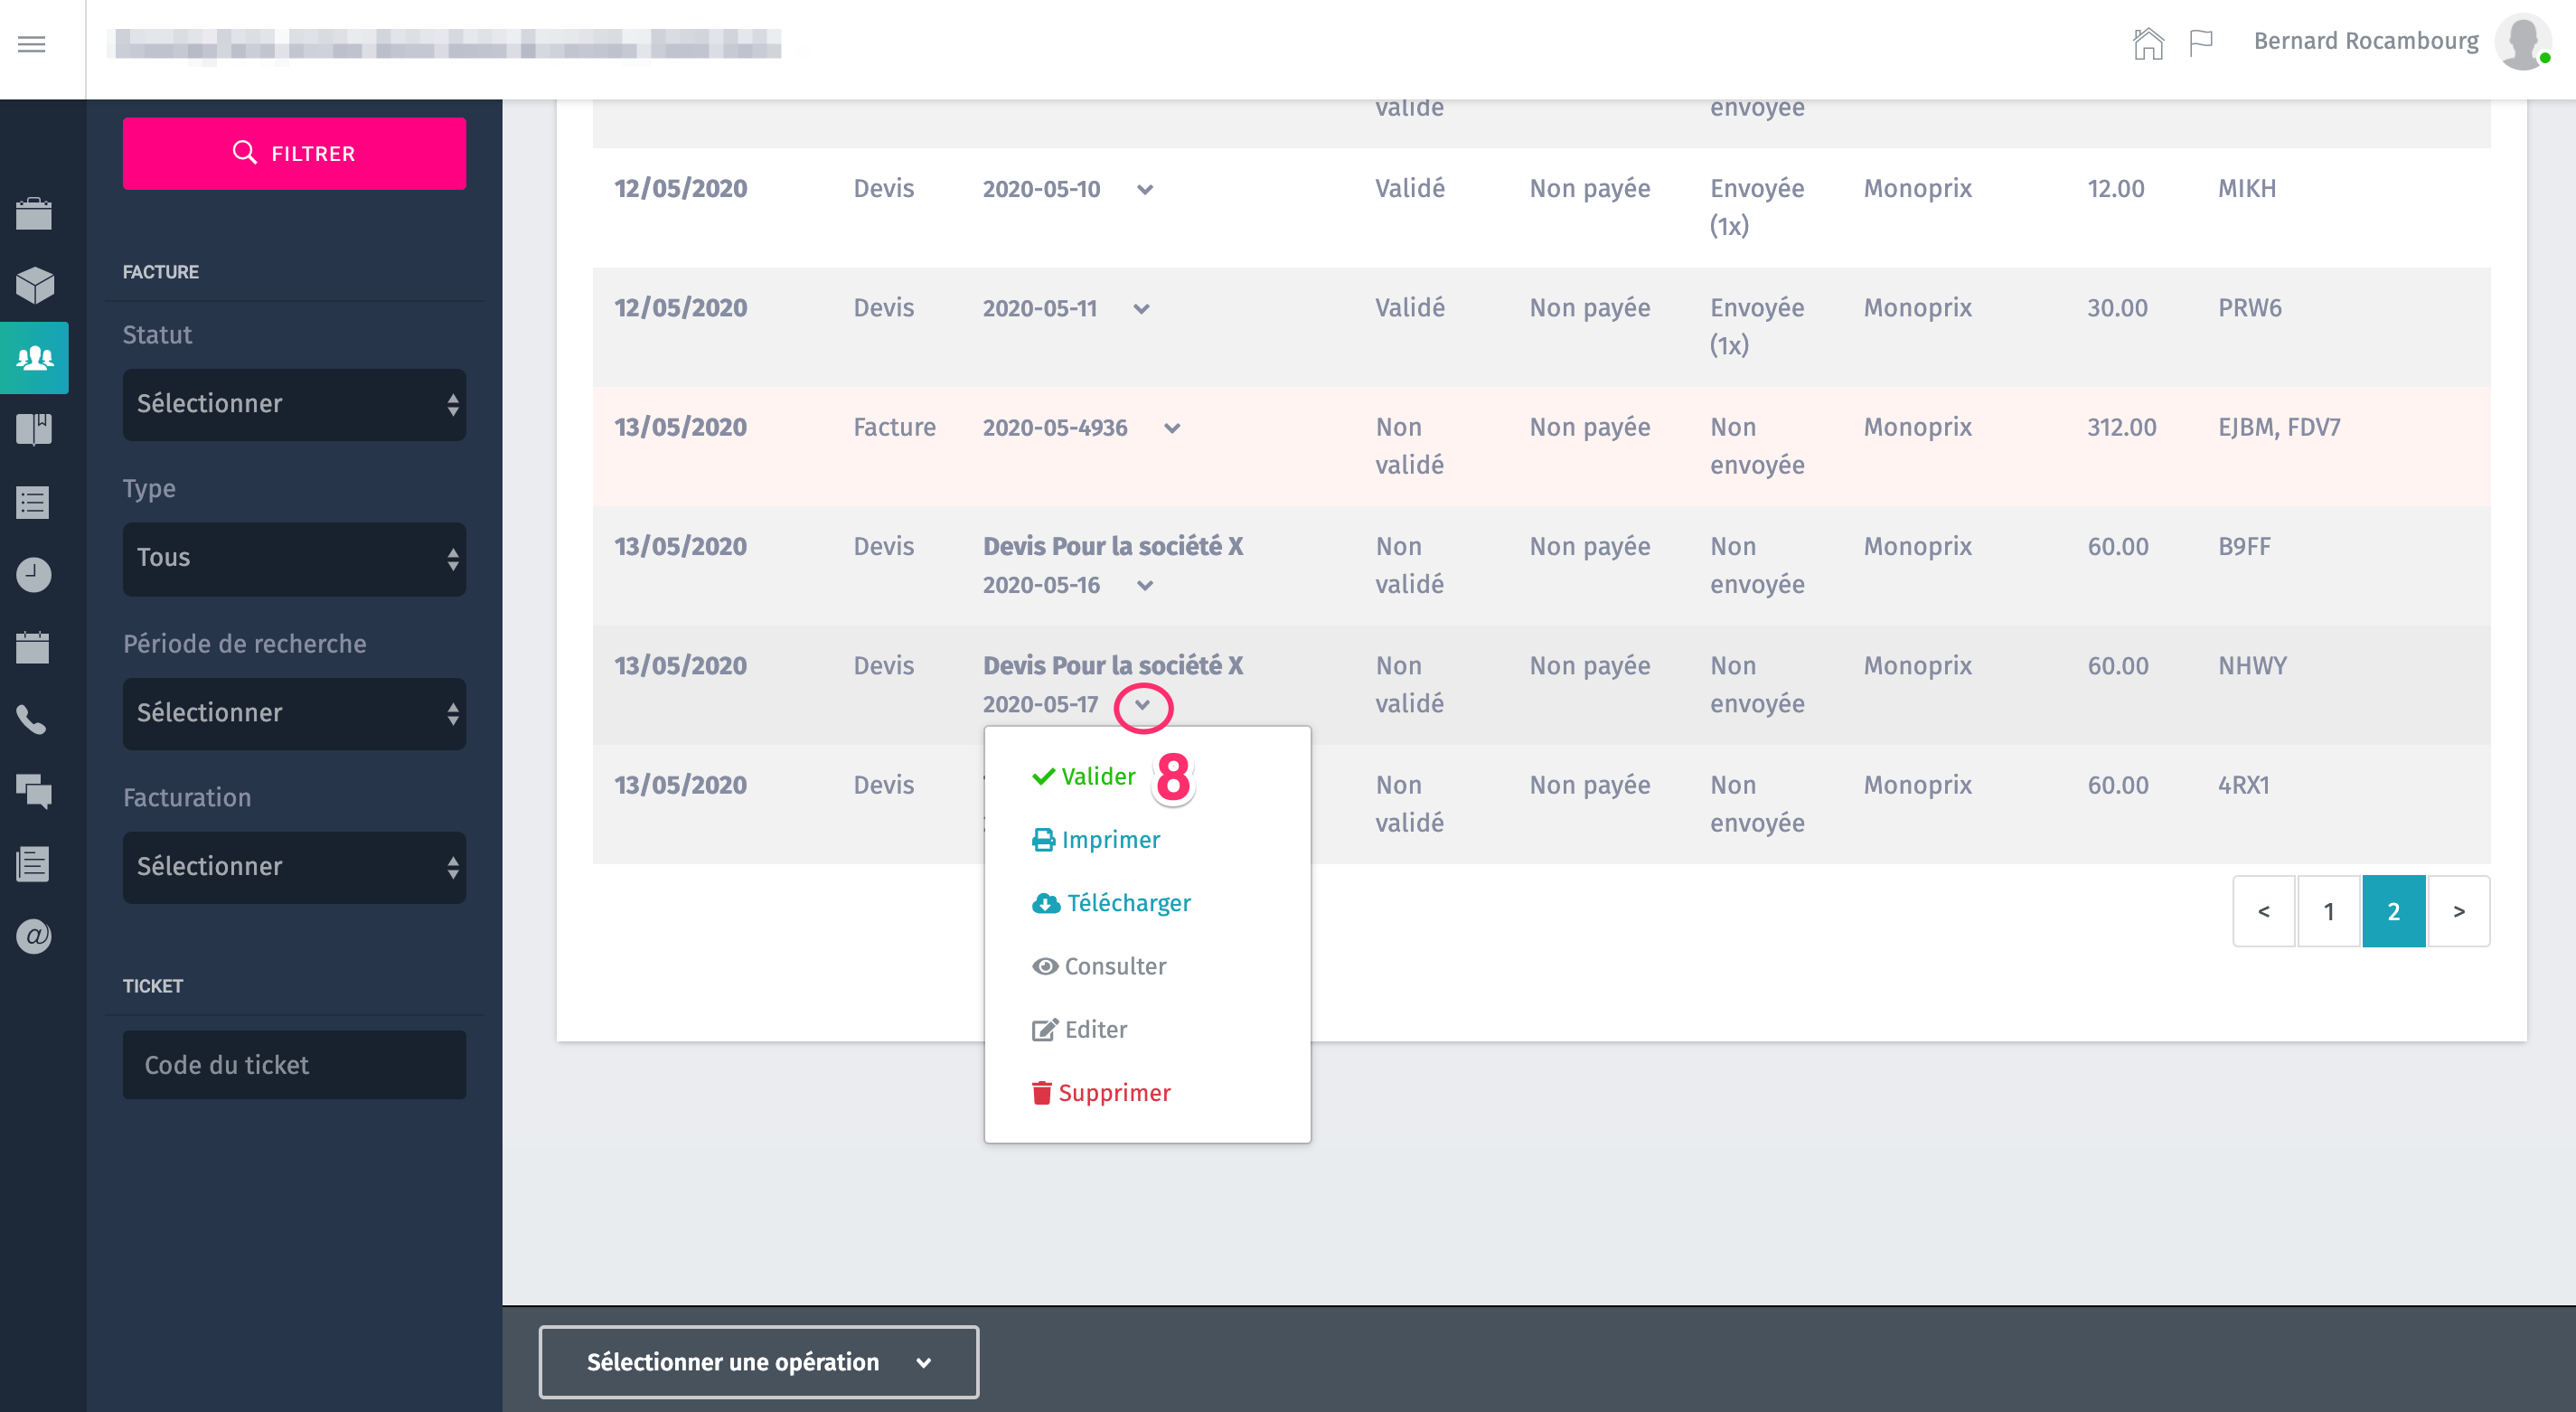
Task: Open the at-sign email sidebar icon
Action: pos(34,936)
